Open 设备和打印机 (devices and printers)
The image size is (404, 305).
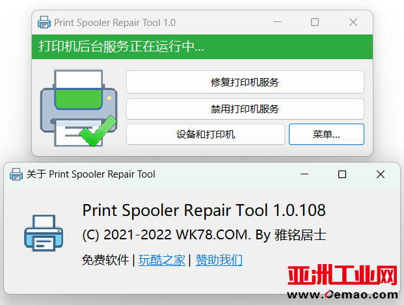(206, 134)
